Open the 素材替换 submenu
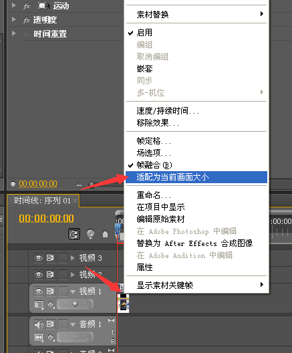This screenshot has width=292, height=353. pyautogui.click(x=196, y=15)
